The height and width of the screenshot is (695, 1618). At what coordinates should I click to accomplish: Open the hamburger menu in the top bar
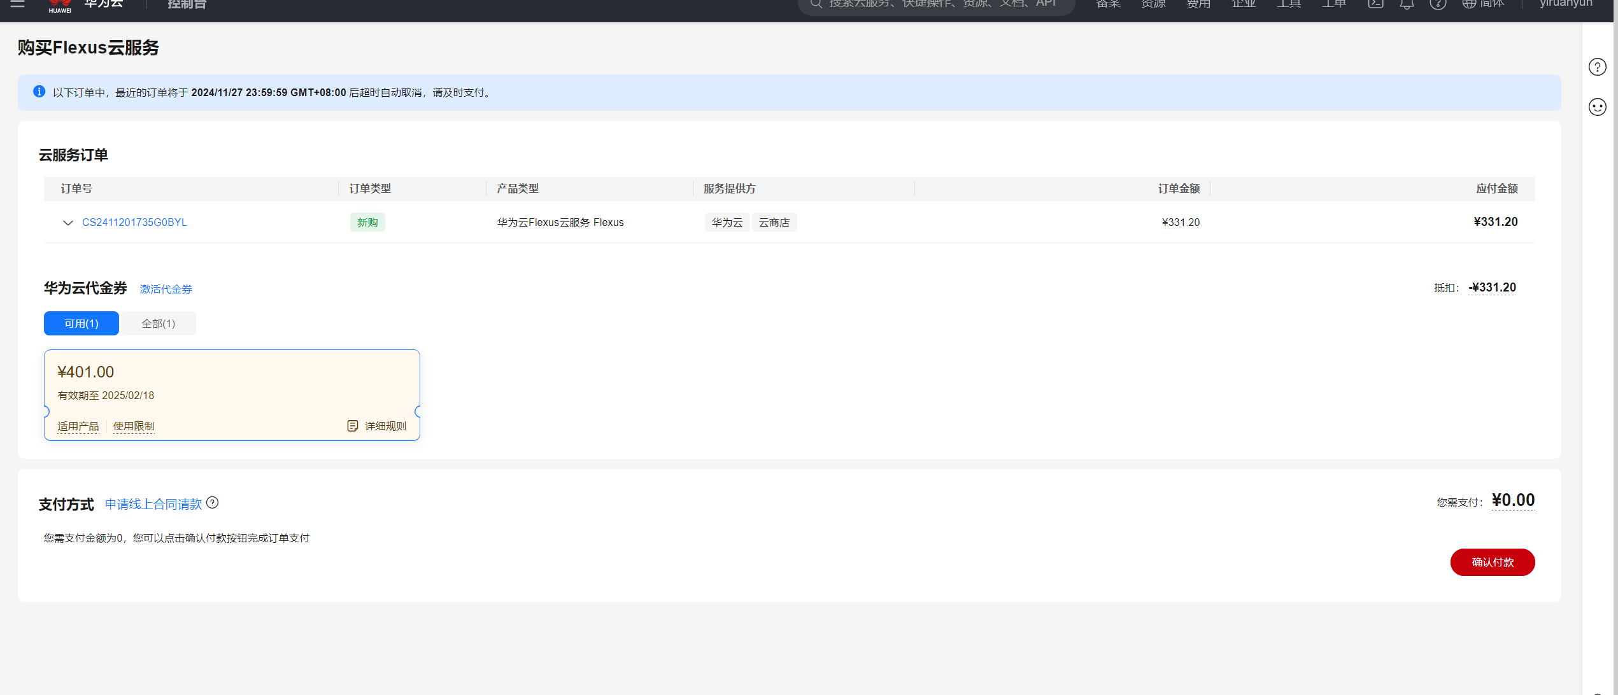17,4
